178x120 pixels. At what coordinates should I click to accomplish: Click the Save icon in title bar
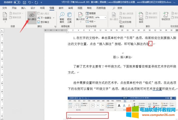coord(24,2)
